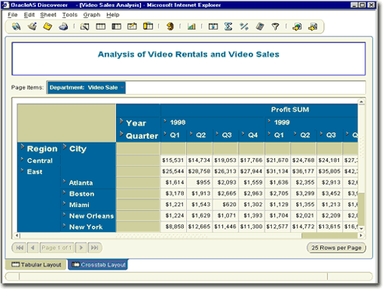Screen dimensions: 388x292
Task: Click the round gold face toolbar icon
Action: [170, 26]
